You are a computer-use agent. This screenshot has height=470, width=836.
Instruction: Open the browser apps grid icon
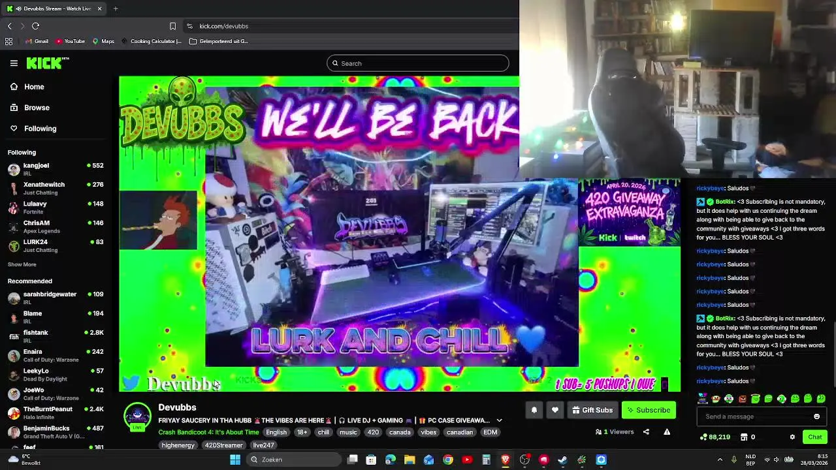[8, 41]
